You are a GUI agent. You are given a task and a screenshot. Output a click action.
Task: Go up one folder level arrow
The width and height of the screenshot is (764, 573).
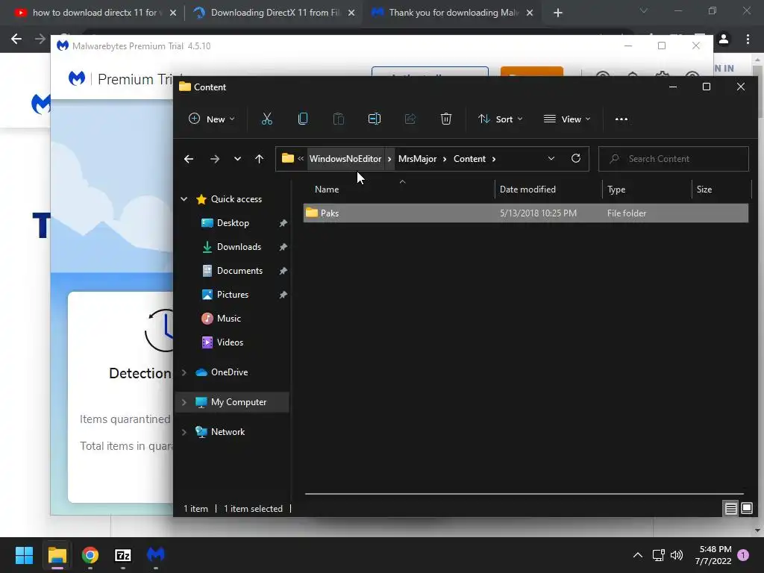pyautogui.click(x=259, y=159)
